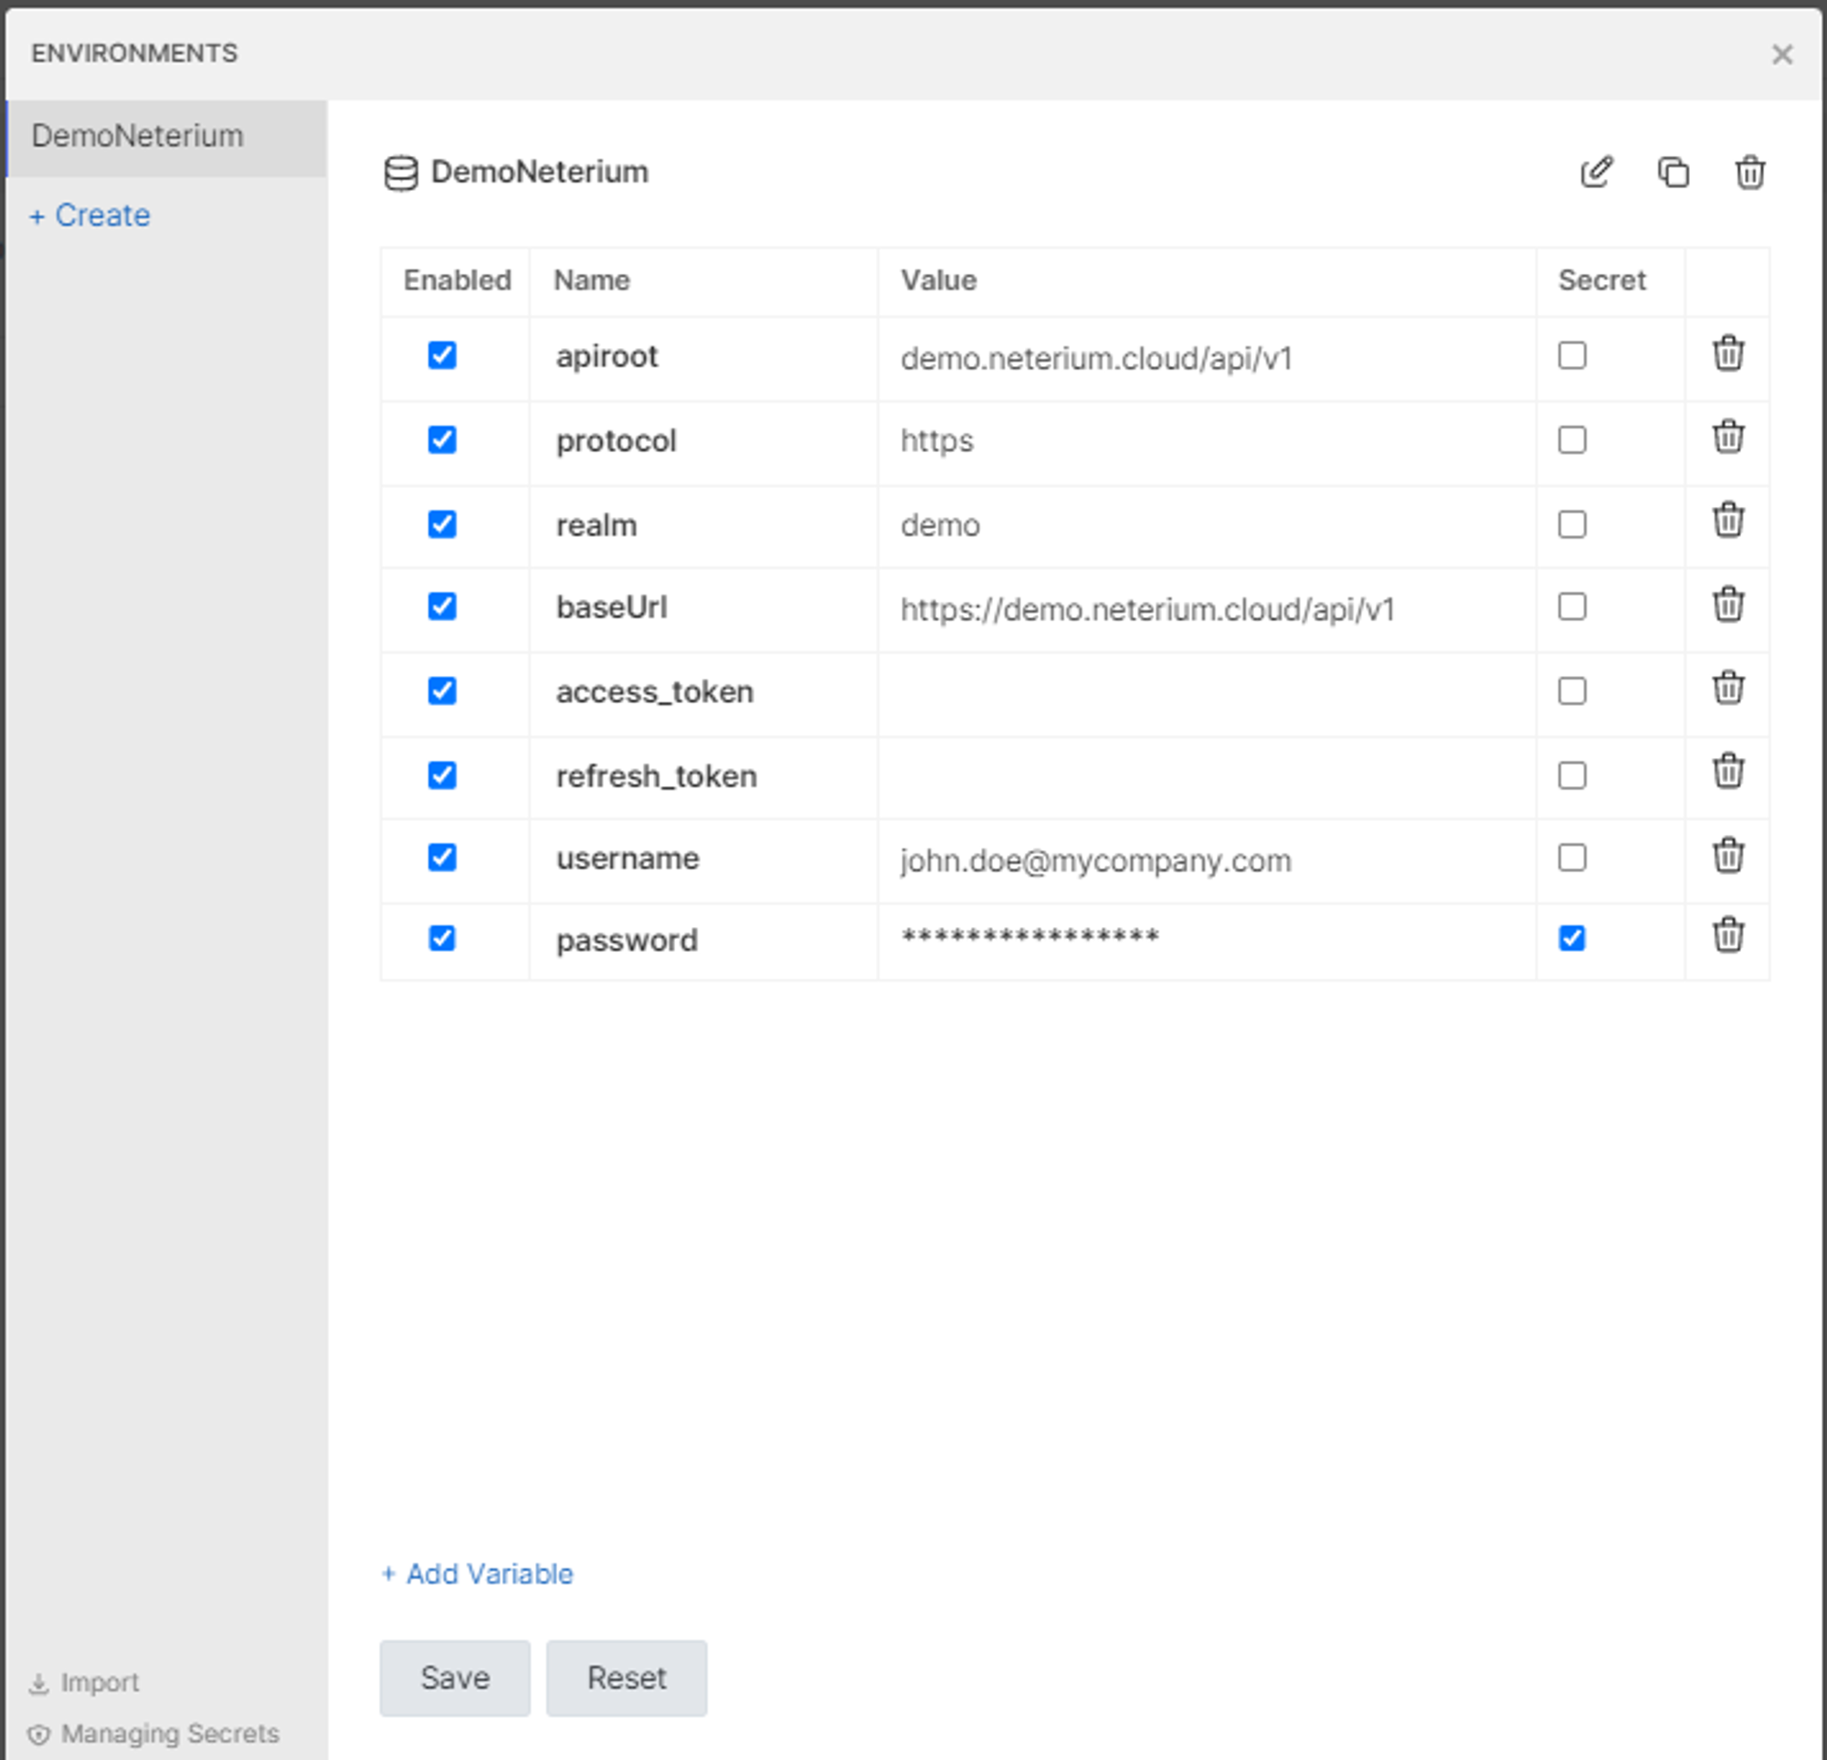Viewport: 1827px width, 1760px height.
Task: Click the database icon beside DemoNeterium title
Action: [401, 174]
